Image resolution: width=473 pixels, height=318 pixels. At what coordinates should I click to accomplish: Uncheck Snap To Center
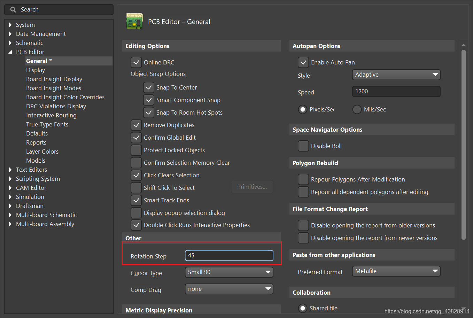149,87
